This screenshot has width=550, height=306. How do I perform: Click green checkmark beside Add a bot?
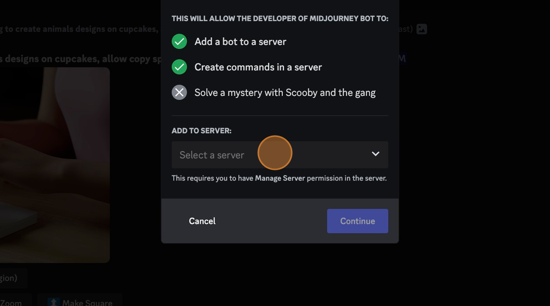coord(179,42)
